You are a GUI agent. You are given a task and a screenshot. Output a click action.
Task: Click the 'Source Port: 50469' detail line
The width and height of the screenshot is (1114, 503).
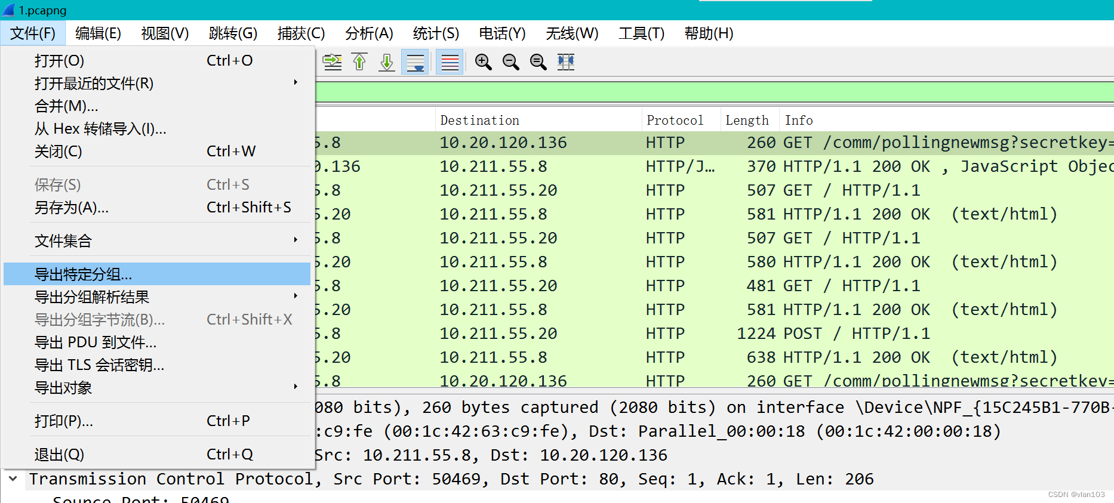[141, 499]
